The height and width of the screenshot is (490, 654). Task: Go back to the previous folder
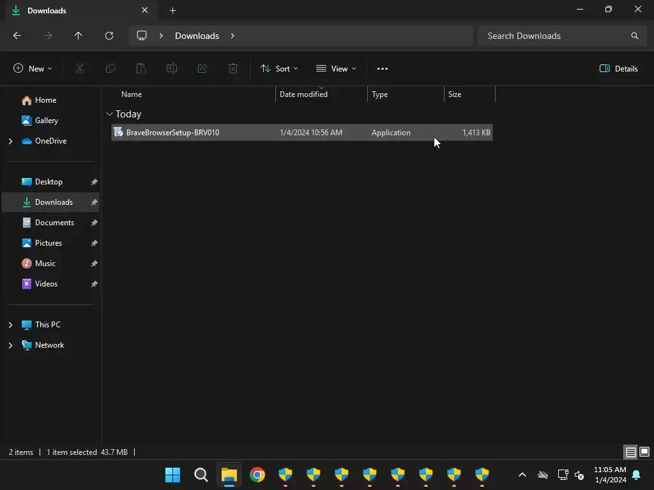click(17, 36)
